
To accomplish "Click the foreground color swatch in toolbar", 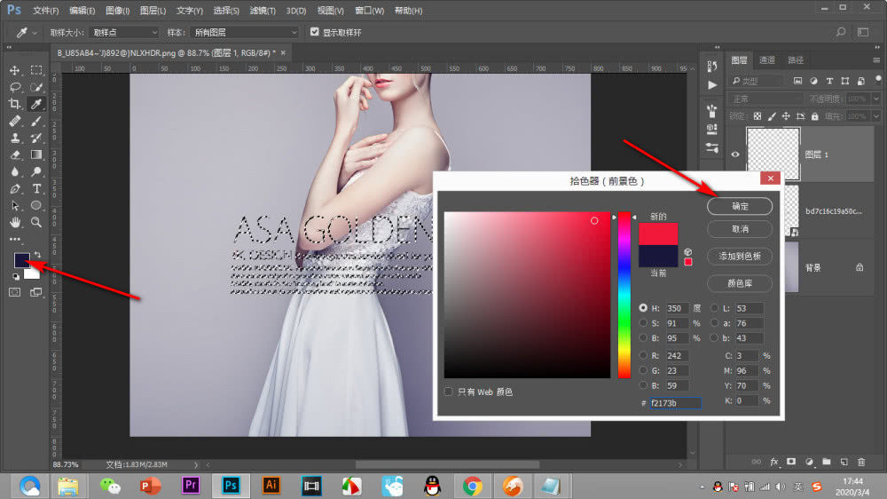I will click(21, 260).
